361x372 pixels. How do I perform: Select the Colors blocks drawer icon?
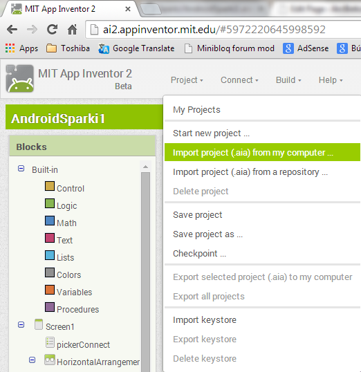pyautogui.click(x=50, y=272)
